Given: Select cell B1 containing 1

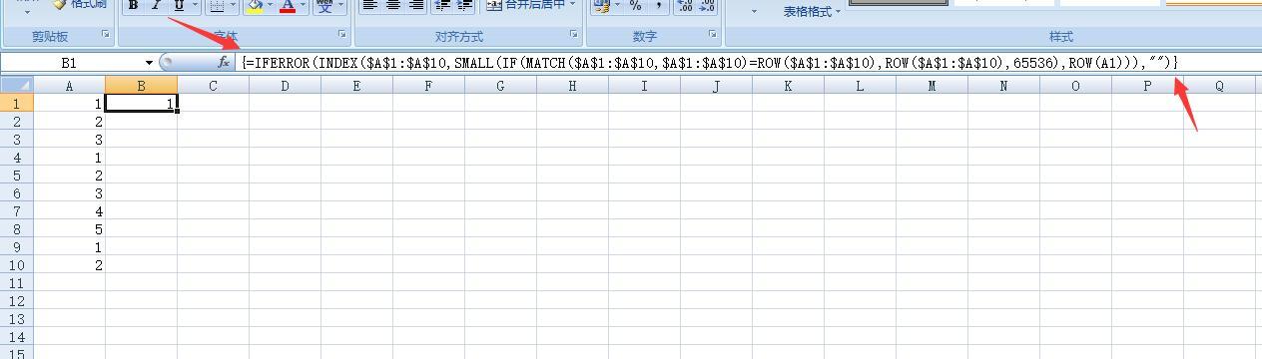Looking at the screenshot, I should click(141, 104).
